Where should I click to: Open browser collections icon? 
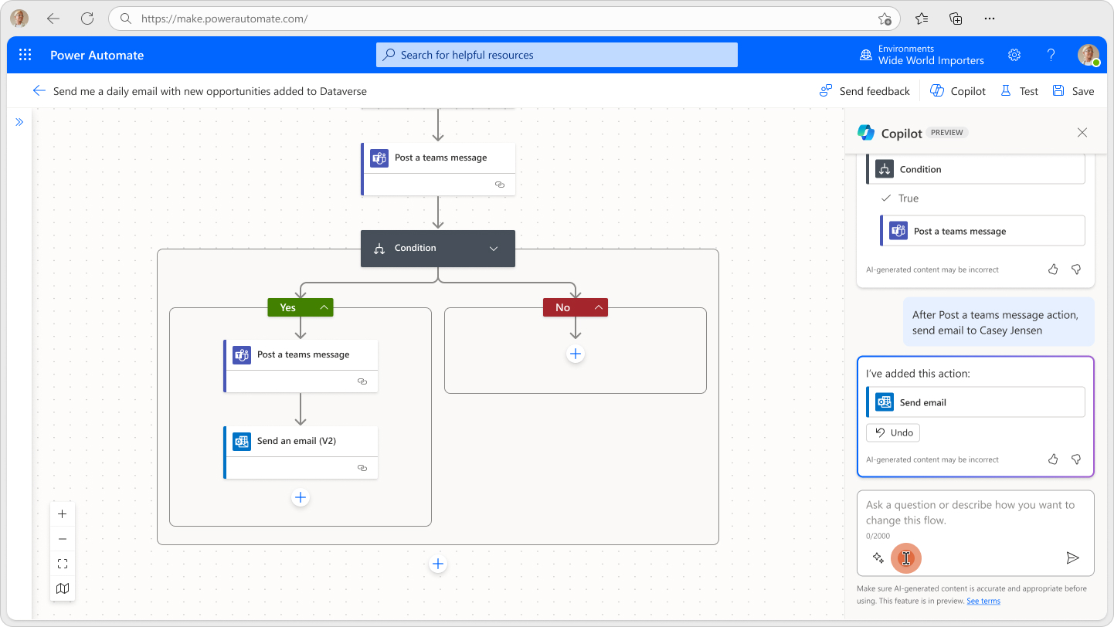(x=956, y=19)
